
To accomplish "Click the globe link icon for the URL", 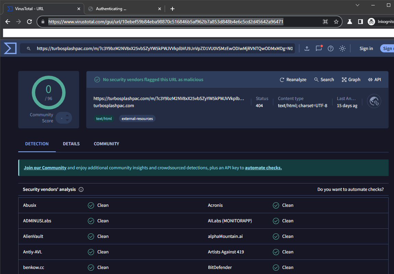I will [374, 101].
